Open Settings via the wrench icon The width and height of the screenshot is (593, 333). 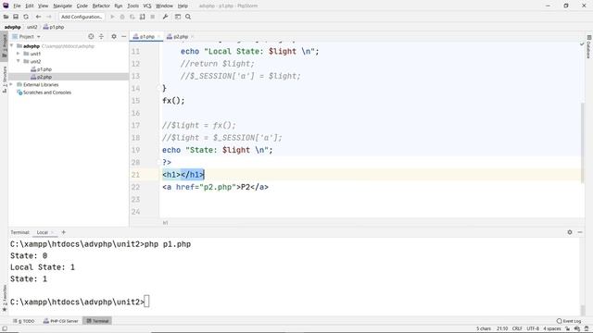[x=165, y=17]
